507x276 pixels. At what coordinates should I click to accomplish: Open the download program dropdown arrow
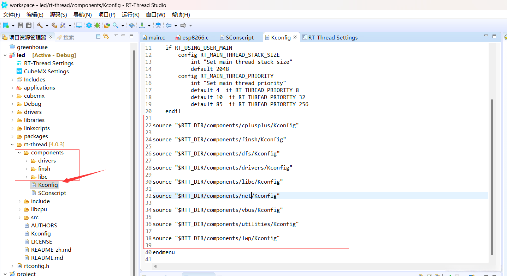point(149,25)
